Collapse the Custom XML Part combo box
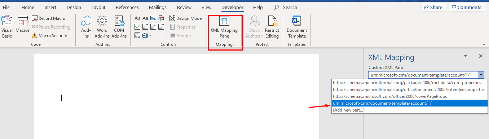 tap(481, 75)
